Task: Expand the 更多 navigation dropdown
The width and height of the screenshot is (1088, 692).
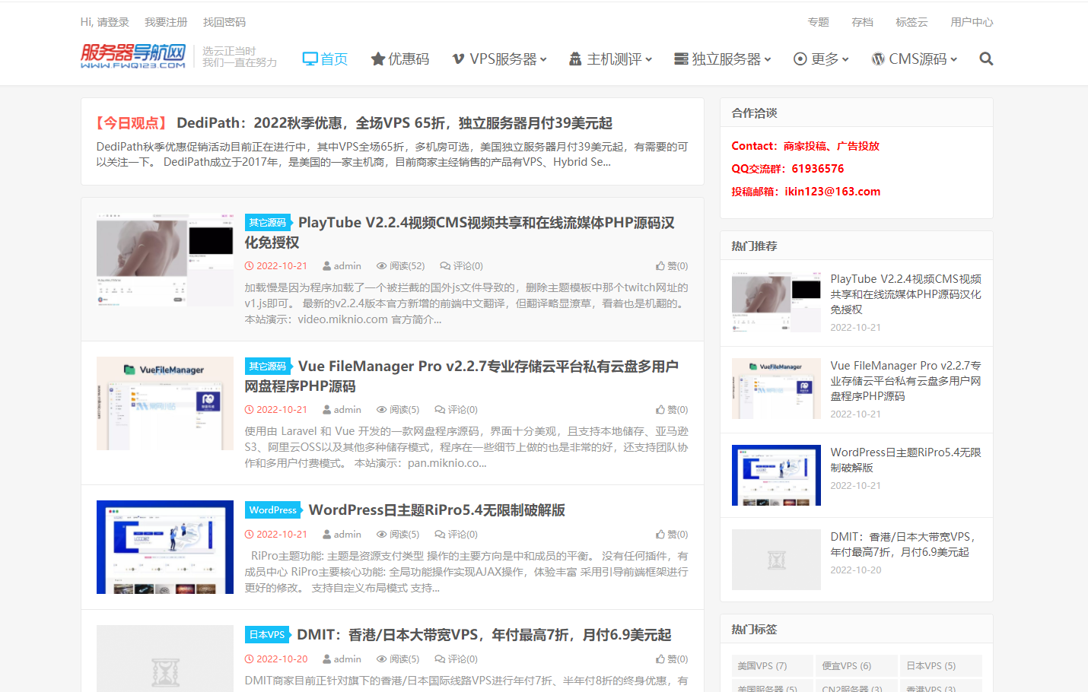Action: (821, 59)
